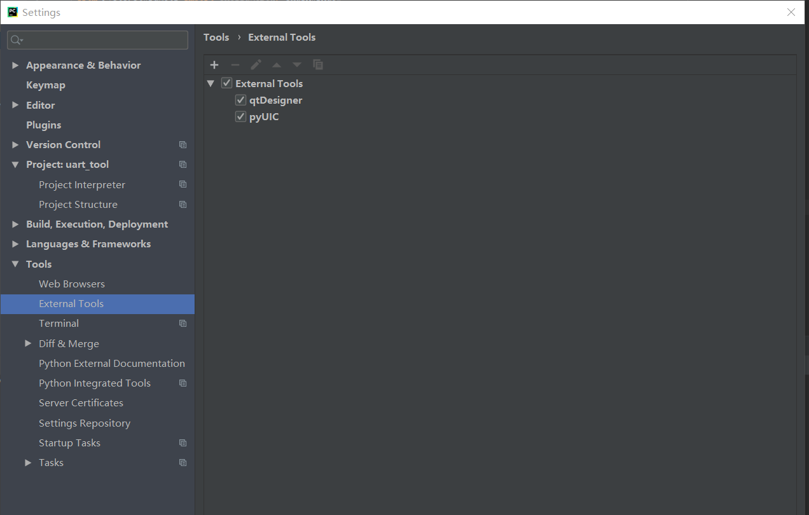Open Project Structure settings

(x=78, y=205)
